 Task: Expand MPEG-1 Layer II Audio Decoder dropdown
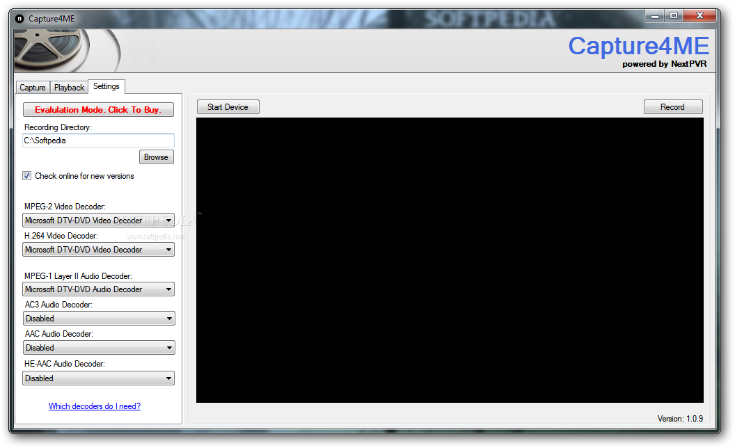(98, 289)
